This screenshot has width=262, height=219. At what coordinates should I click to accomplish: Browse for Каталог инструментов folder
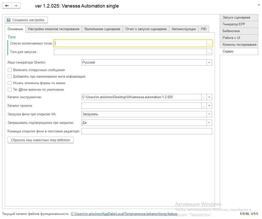point(204,97)
